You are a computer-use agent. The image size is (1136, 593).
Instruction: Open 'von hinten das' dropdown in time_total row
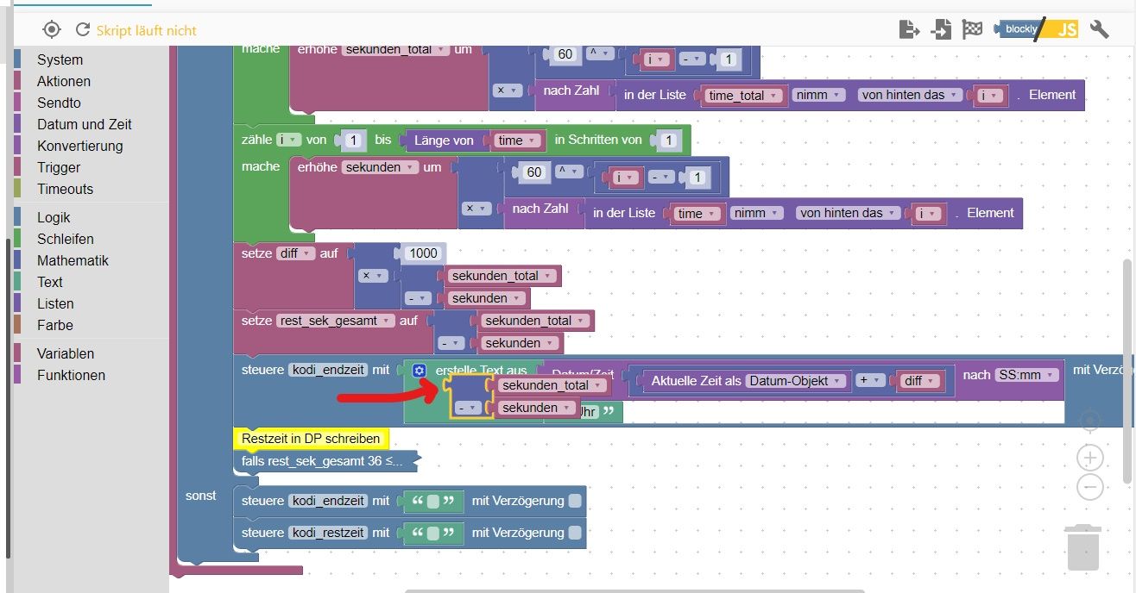(909, 95)
